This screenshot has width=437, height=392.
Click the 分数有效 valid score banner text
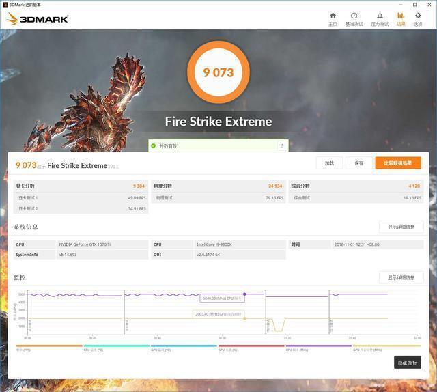169,146
